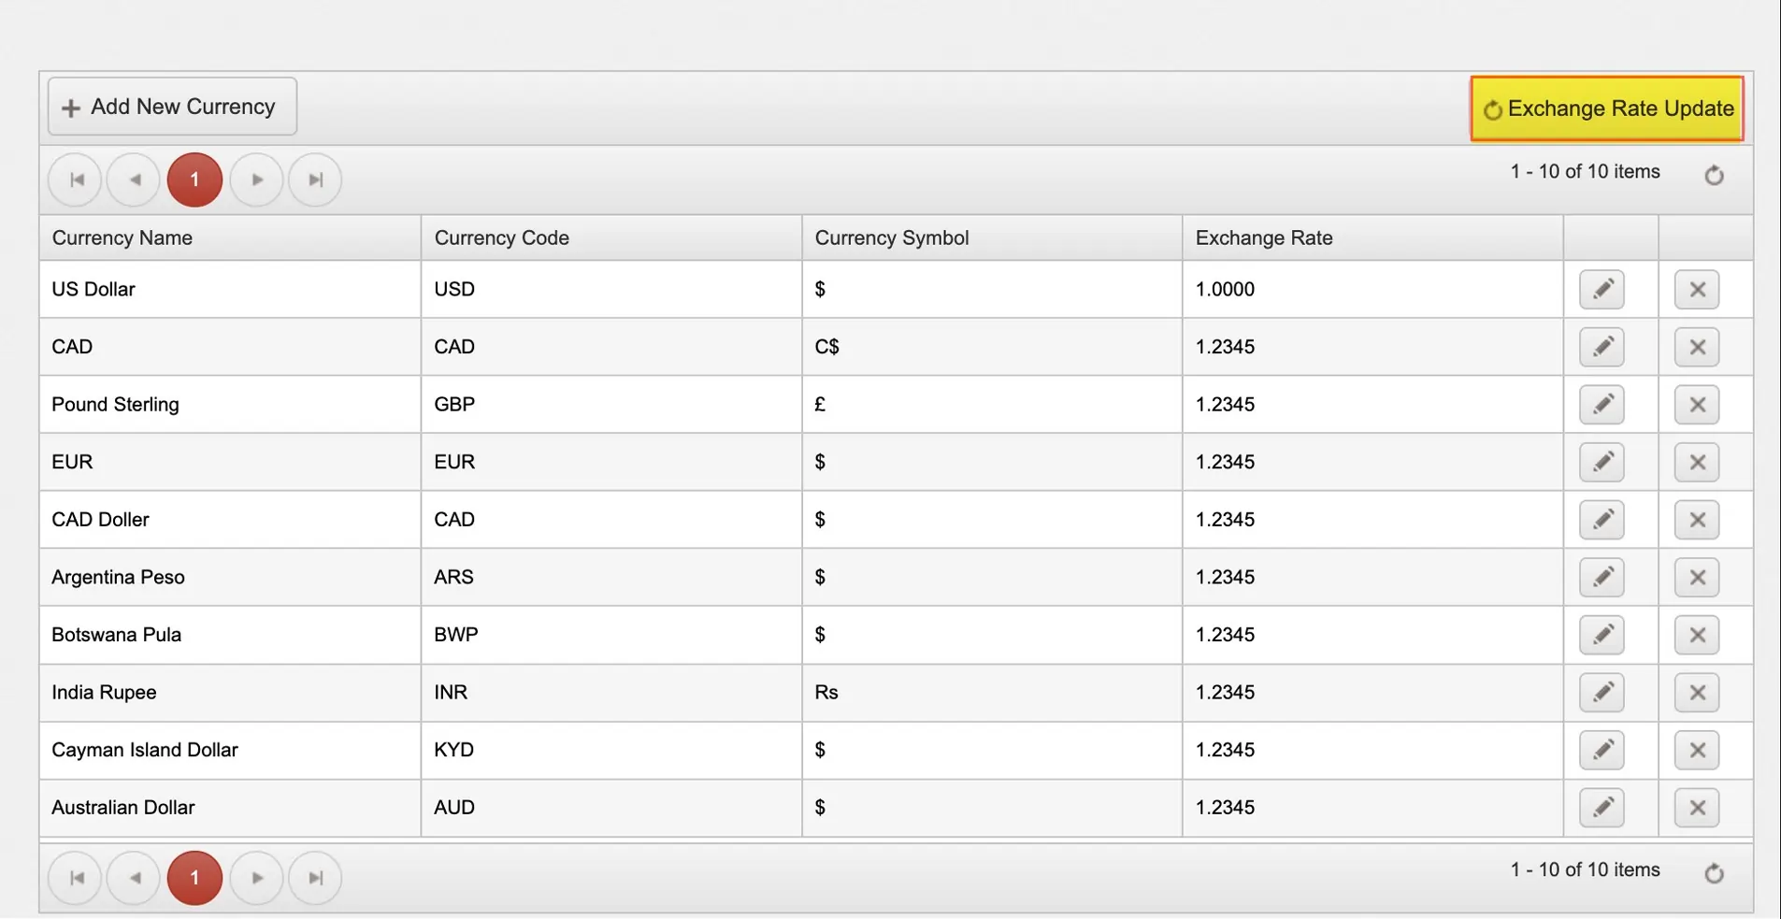The height and width of the screenshot is (919, 1781).
Task: Edit Argentina Peso currency
Action: pos(1601,577)
